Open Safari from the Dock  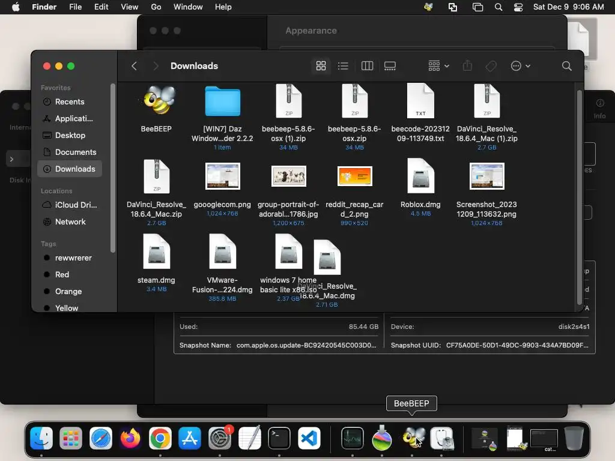(x=101, y=438)
